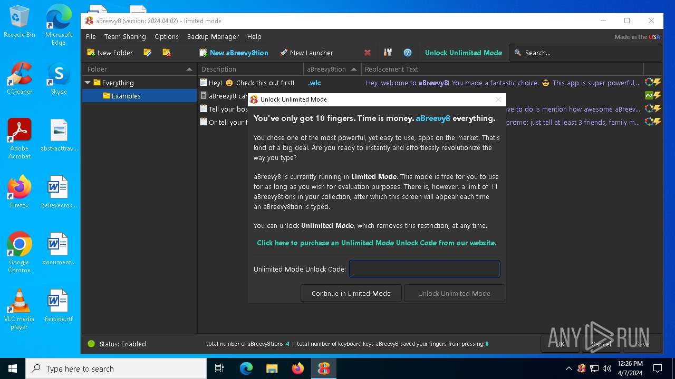Open Skype desktop shortcut

pos(59,78)
